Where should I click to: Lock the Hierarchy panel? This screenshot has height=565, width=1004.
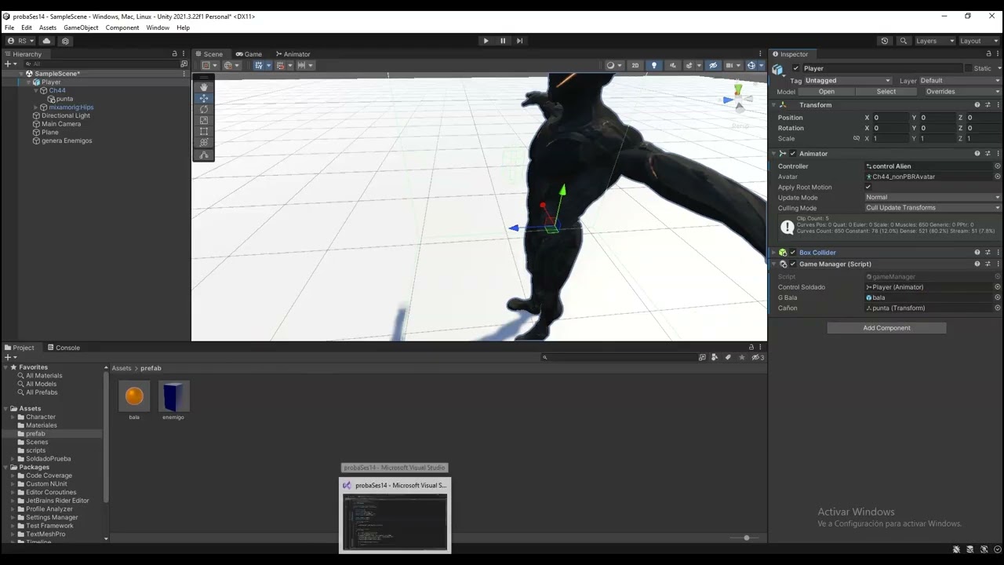175,54
